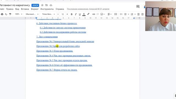Open Приложение № 7 Форма отчета по лидам

[x=57, y=70]
